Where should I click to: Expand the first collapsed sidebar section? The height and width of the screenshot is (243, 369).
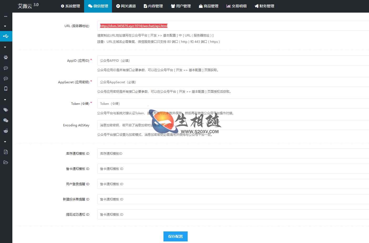click(6, 26)
